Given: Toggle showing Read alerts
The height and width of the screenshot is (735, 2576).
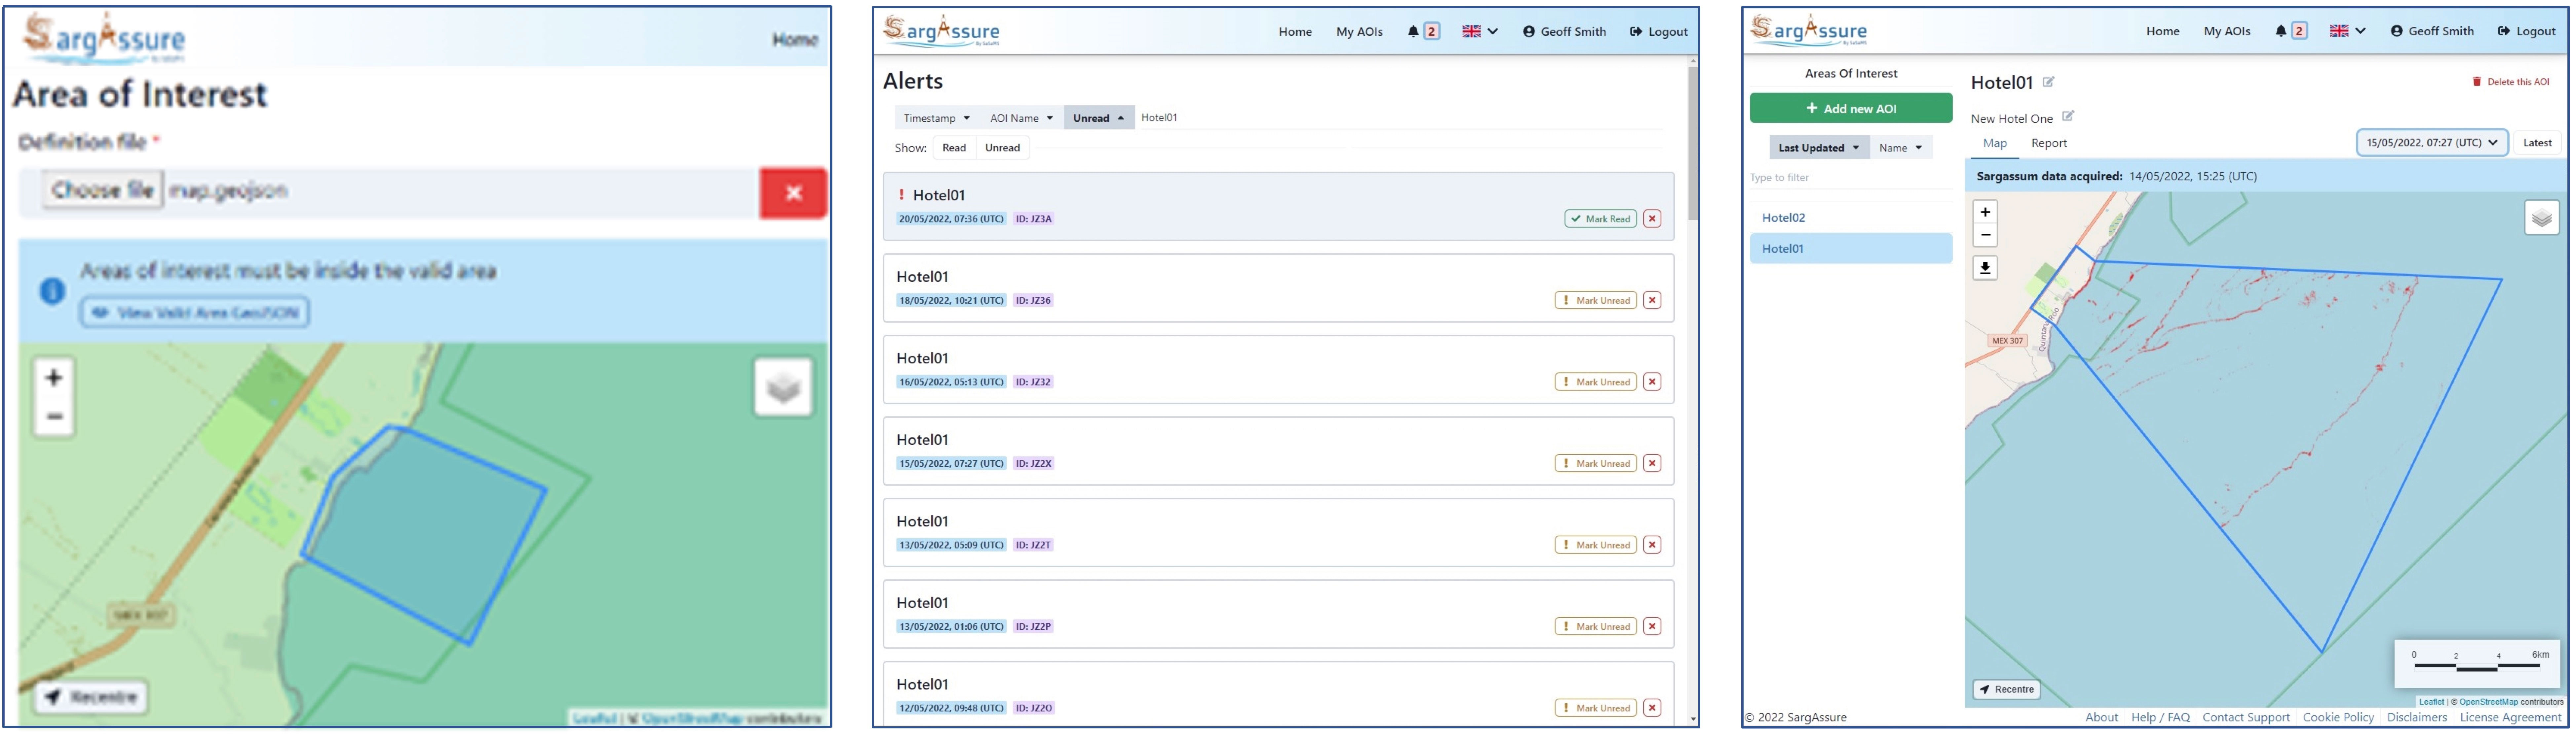Looking at the screenshot, I should pyautogui.click(x=954, y=148).
